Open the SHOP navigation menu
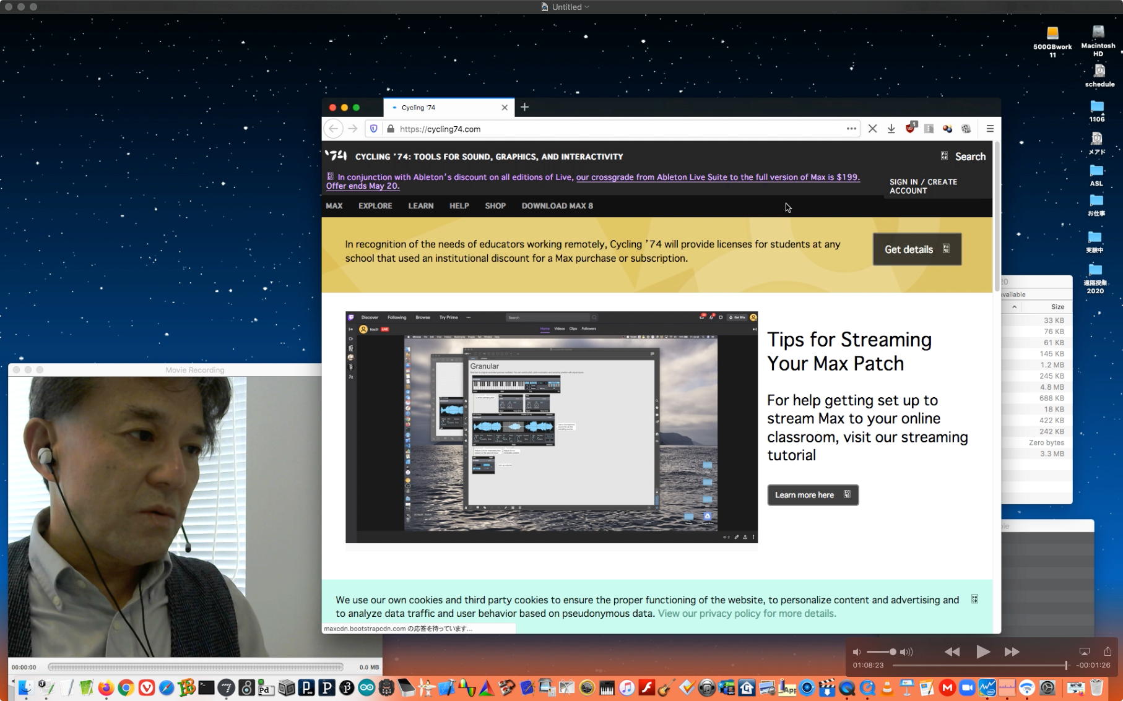Image resolution: width=1123 pixels, height=701 pixels. click(x=495, y=205)
